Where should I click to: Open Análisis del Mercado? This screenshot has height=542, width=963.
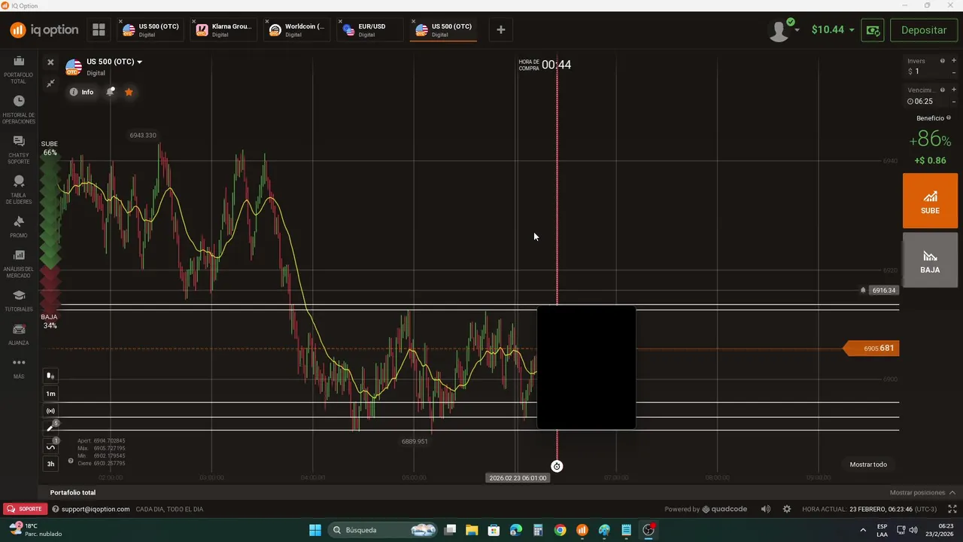[x=19, y=263]
